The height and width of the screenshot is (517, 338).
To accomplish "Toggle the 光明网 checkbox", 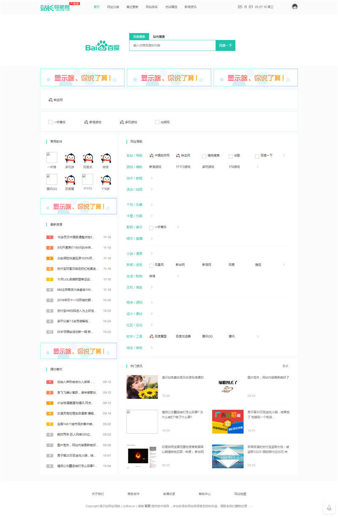I will (x=157, y=122).
